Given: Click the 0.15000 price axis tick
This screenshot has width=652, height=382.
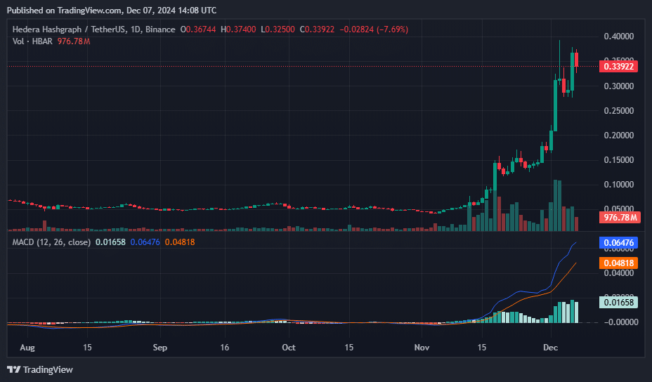Looking at the screenshot, I should pyautogui.click(x=619, y=159).
